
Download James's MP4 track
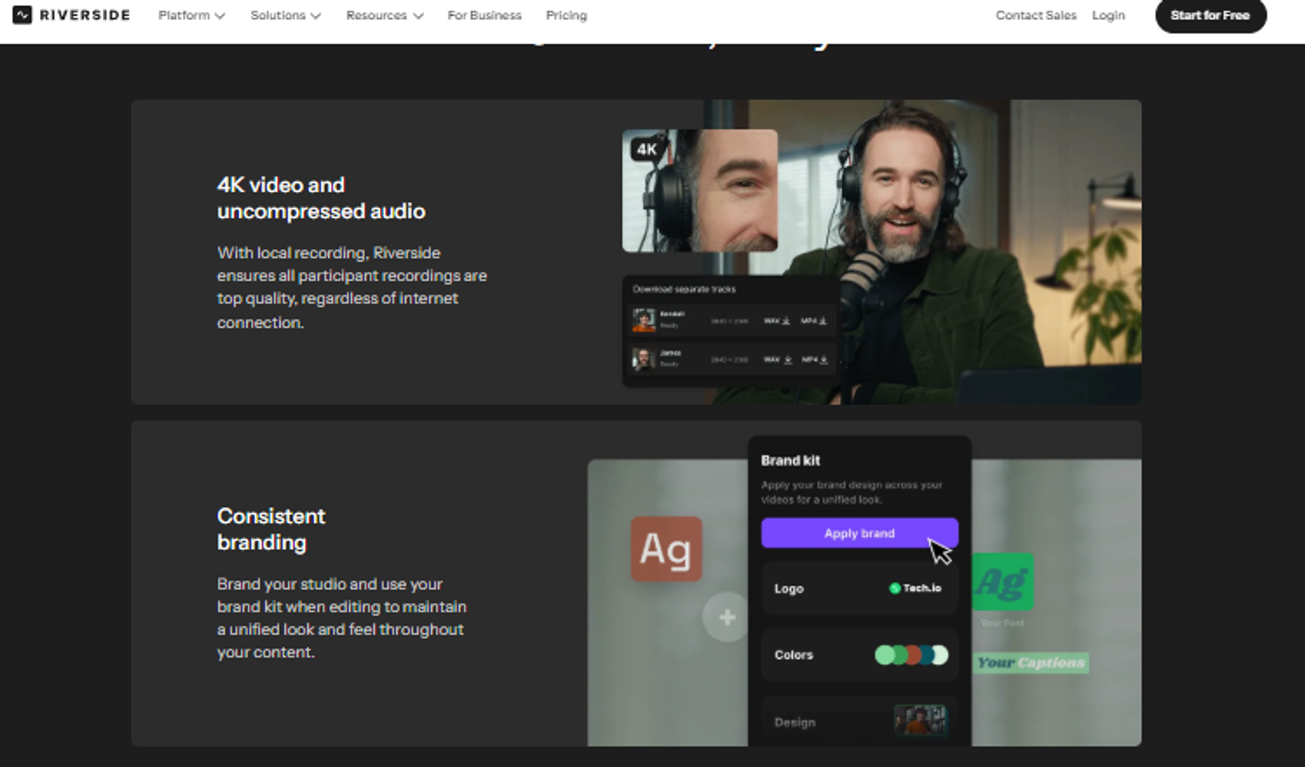click(x=814, y=359)
